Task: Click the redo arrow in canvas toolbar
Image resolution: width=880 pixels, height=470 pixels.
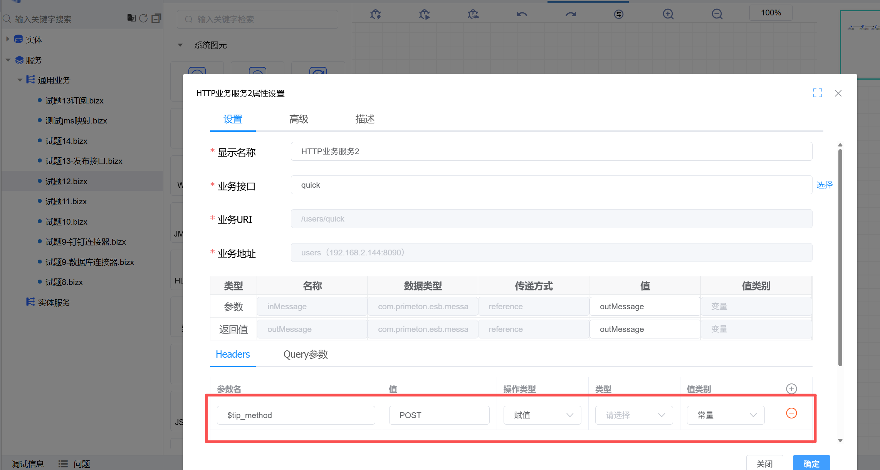Action: coord(571,15)
